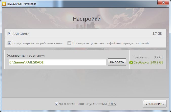Toggle 'Создать ярлык на рабочем столе' checkbox

pos(9,43)
